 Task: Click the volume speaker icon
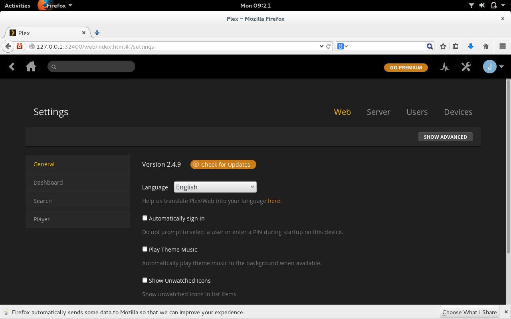click(x=482, y=6)
